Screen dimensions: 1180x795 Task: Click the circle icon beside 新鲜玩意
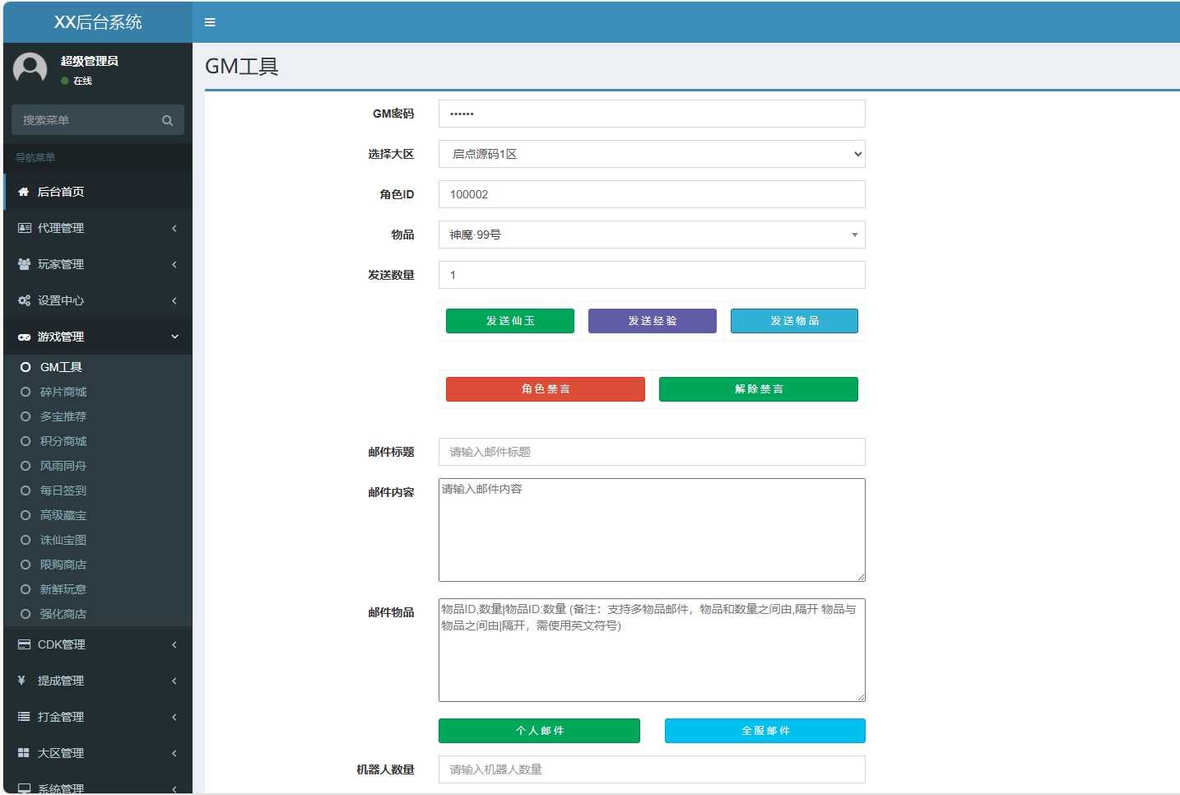(x=26, y=589)
